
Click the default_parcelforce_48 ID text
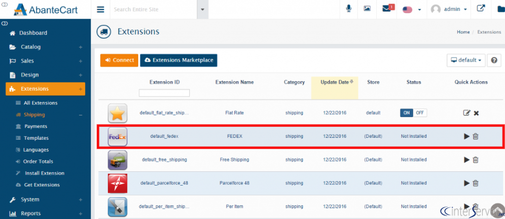(164, 183)
